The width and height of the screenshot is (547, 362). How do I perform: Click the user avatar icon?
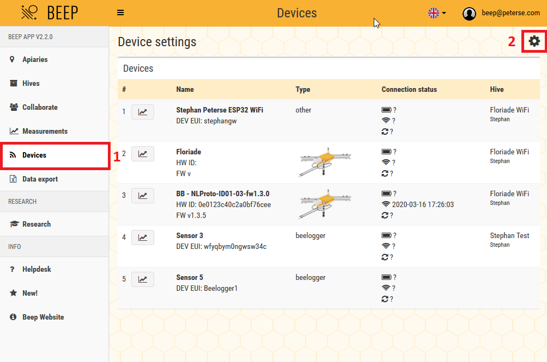[x=469, y=14]
